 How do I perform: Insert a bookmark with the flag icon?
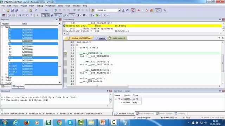coord(56,10)
